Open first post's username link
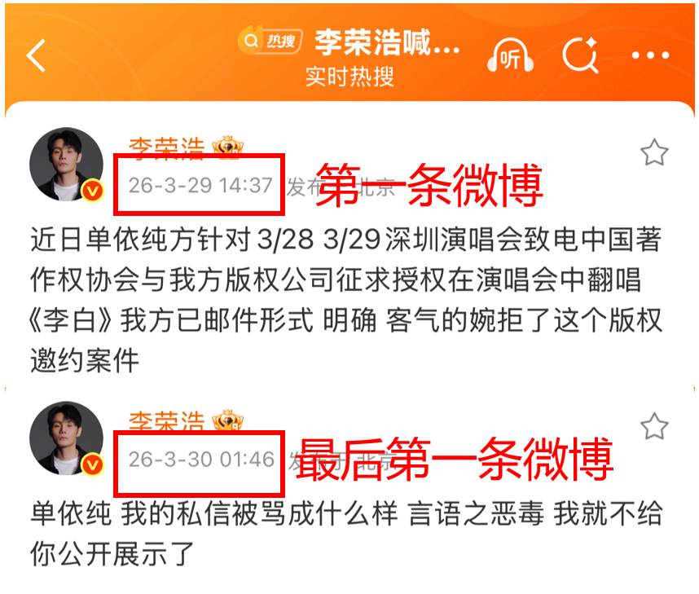Viewport: 699px width, 594px height. click(x=167, y=147)
